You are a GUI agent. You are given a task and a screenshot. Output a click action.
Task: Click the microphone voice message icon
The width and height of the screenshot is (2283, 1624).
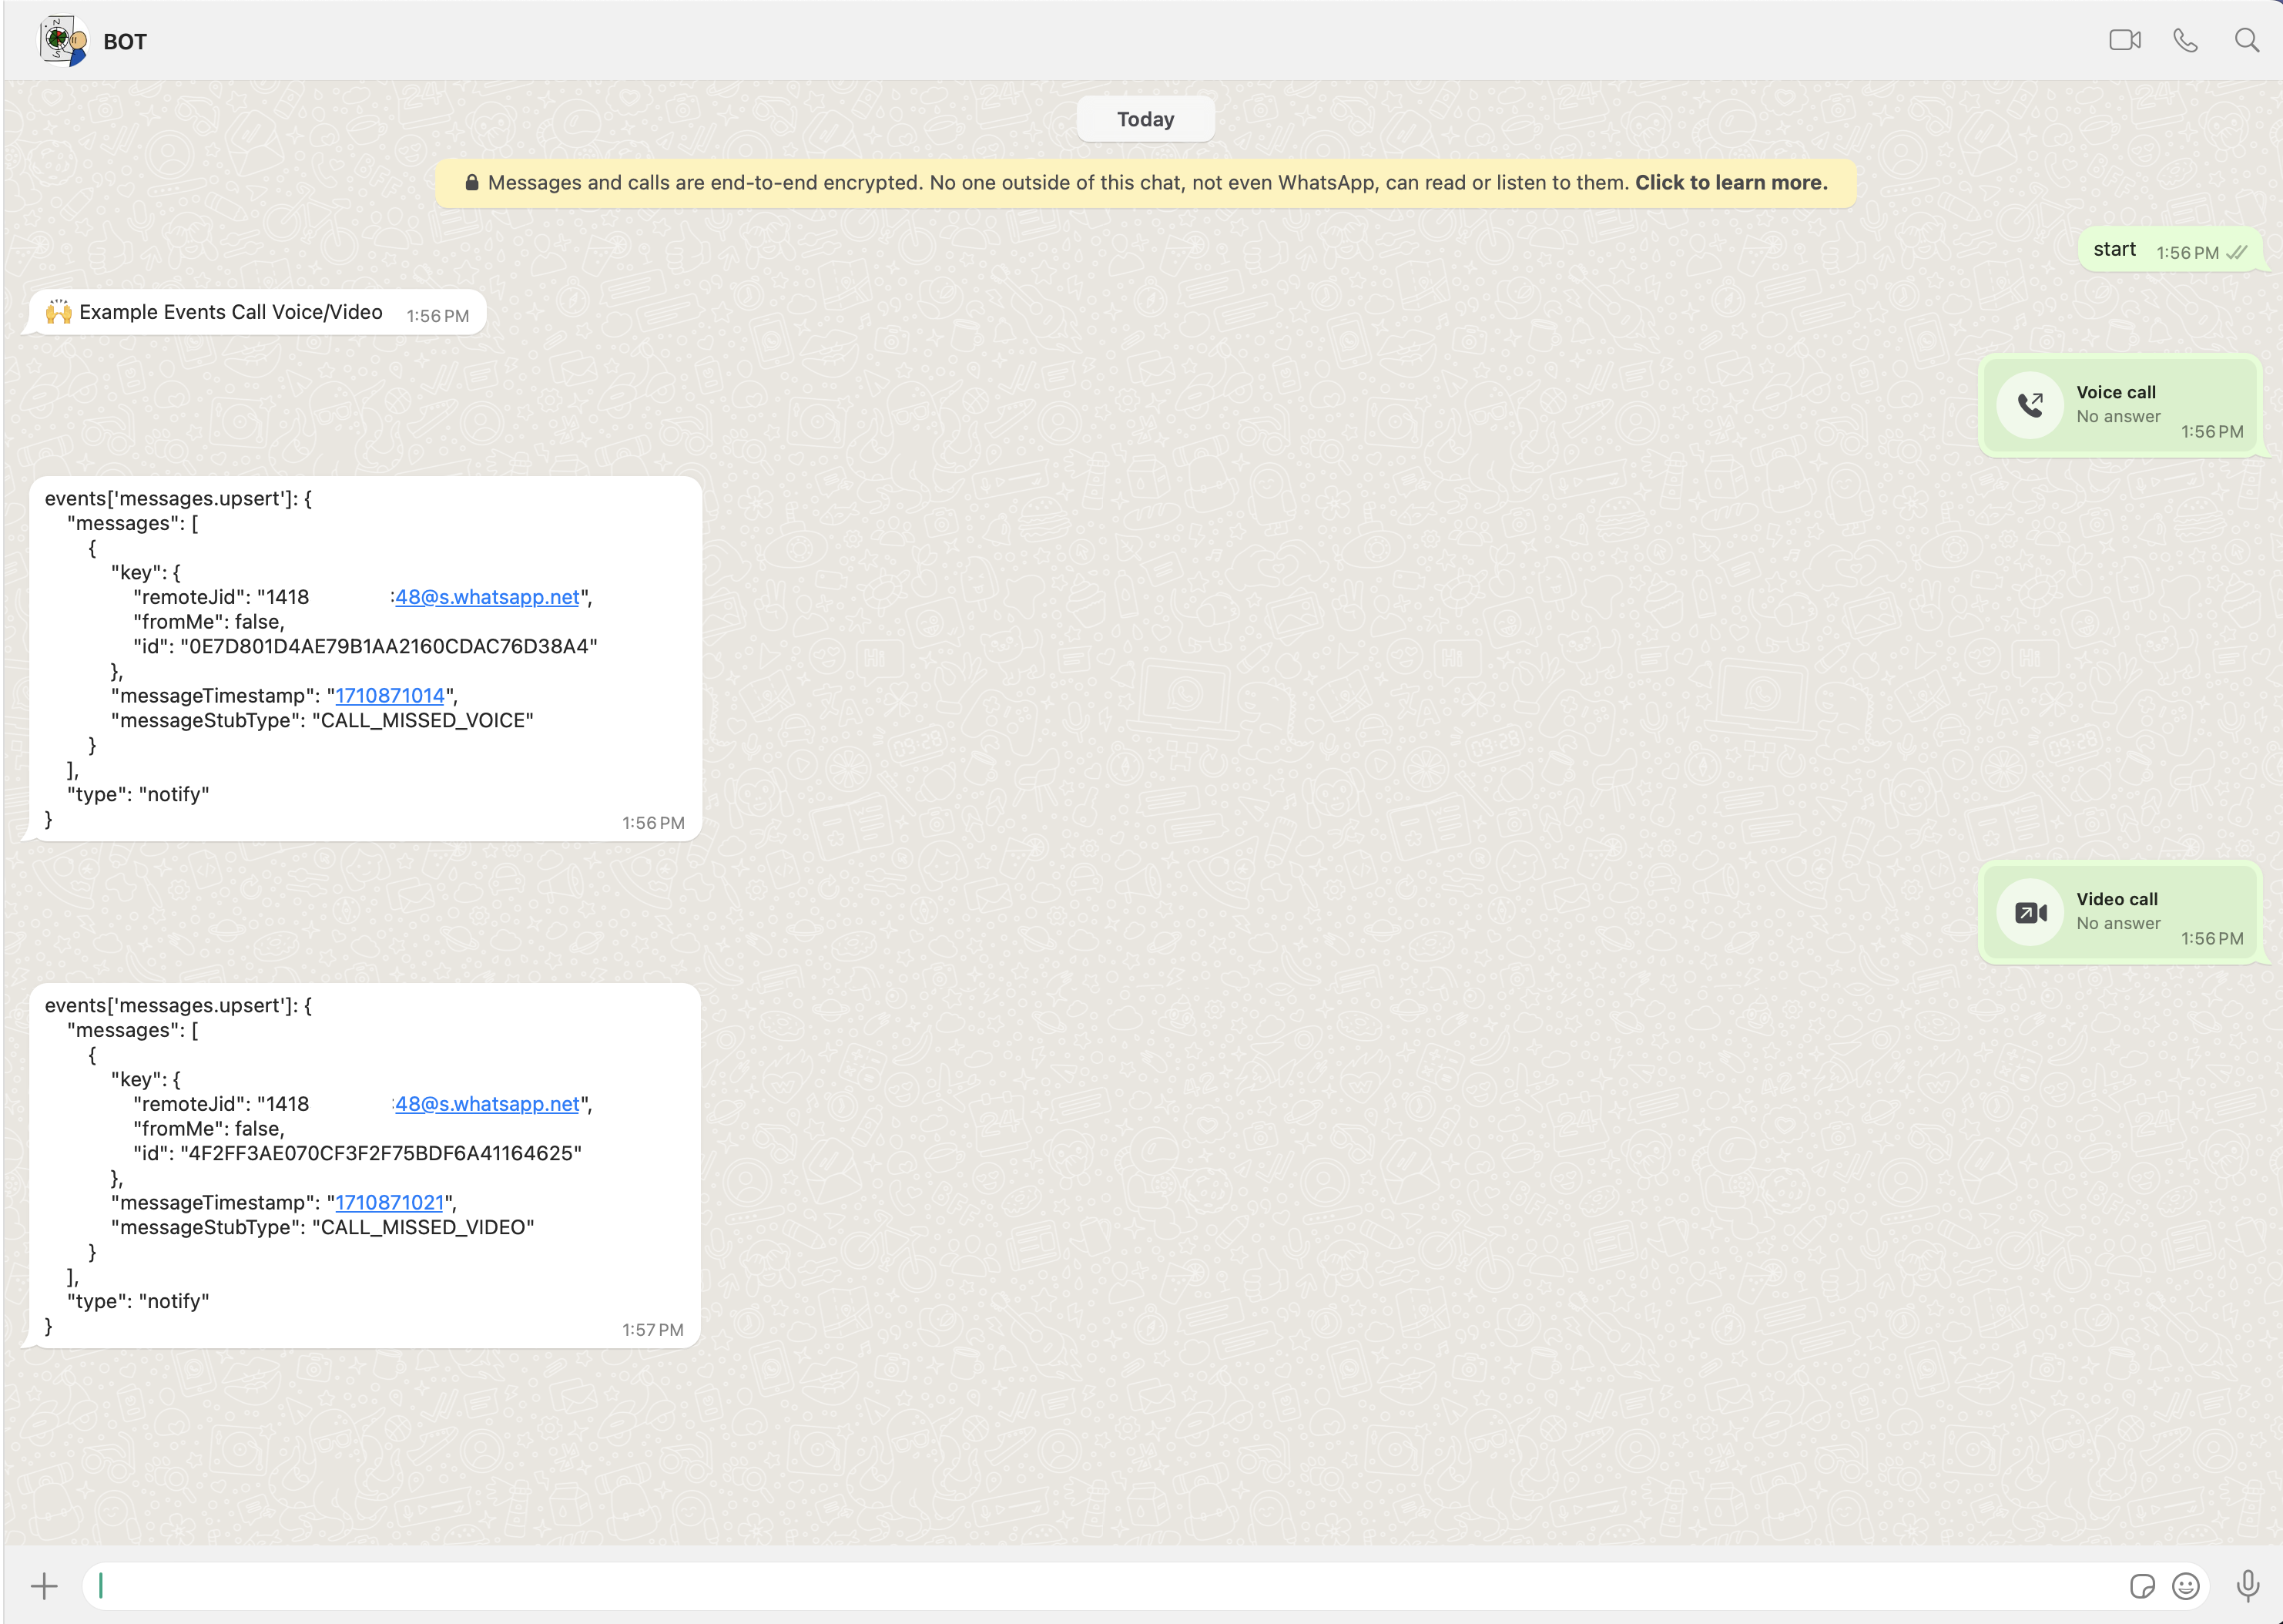point(2248,1586)
